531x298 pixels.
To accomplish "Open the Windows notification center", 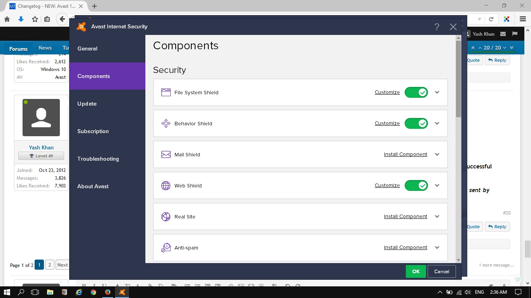I will [518, 292].
